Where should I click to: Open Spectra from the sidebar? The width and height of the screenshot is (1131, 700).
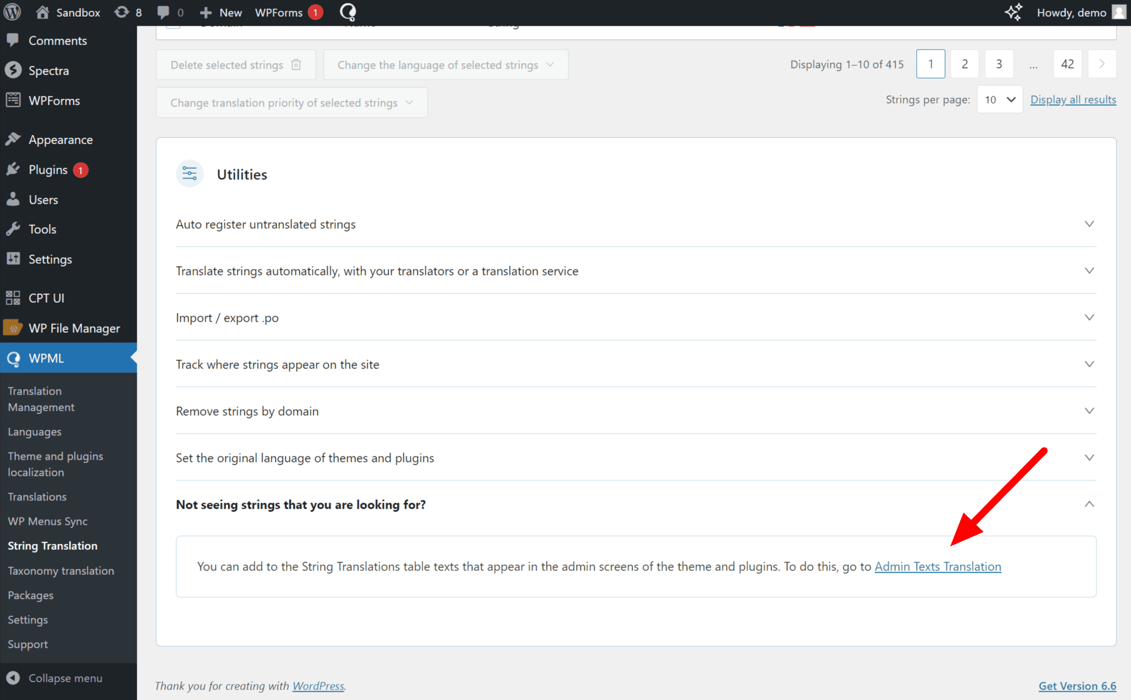click(48, 71)
